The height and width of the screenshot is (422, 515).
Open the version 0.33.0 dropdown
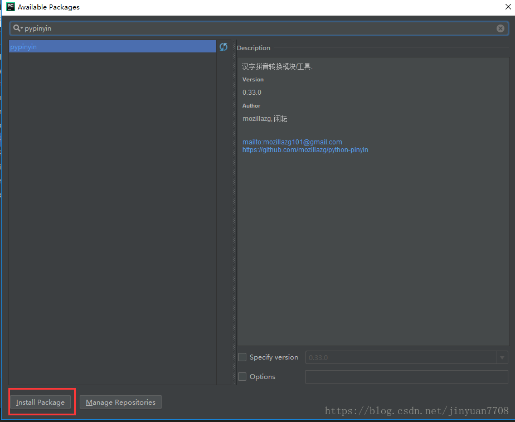click(502, 357)
